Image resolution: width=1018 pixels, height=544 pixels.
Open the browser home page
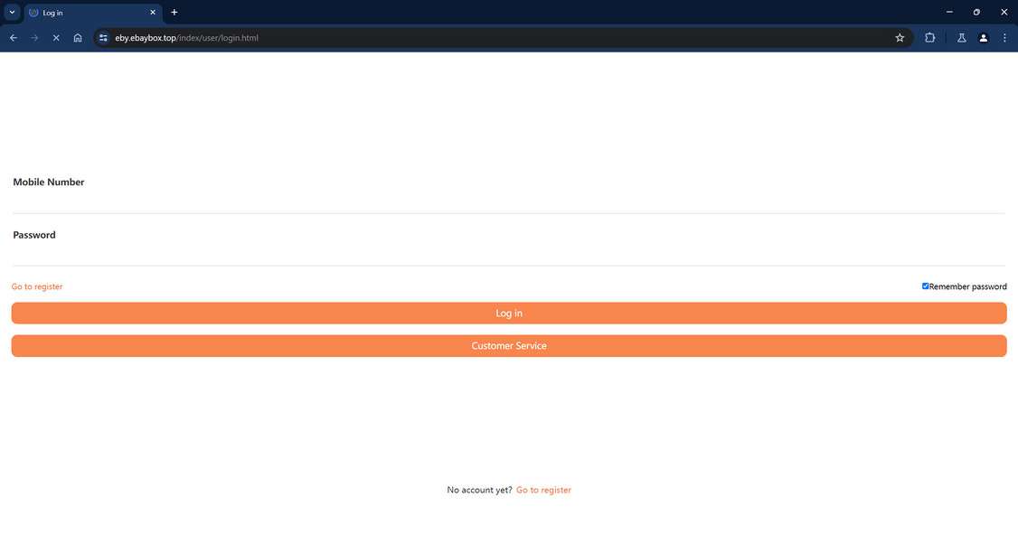pyautogui.click(x=77, y=38)
